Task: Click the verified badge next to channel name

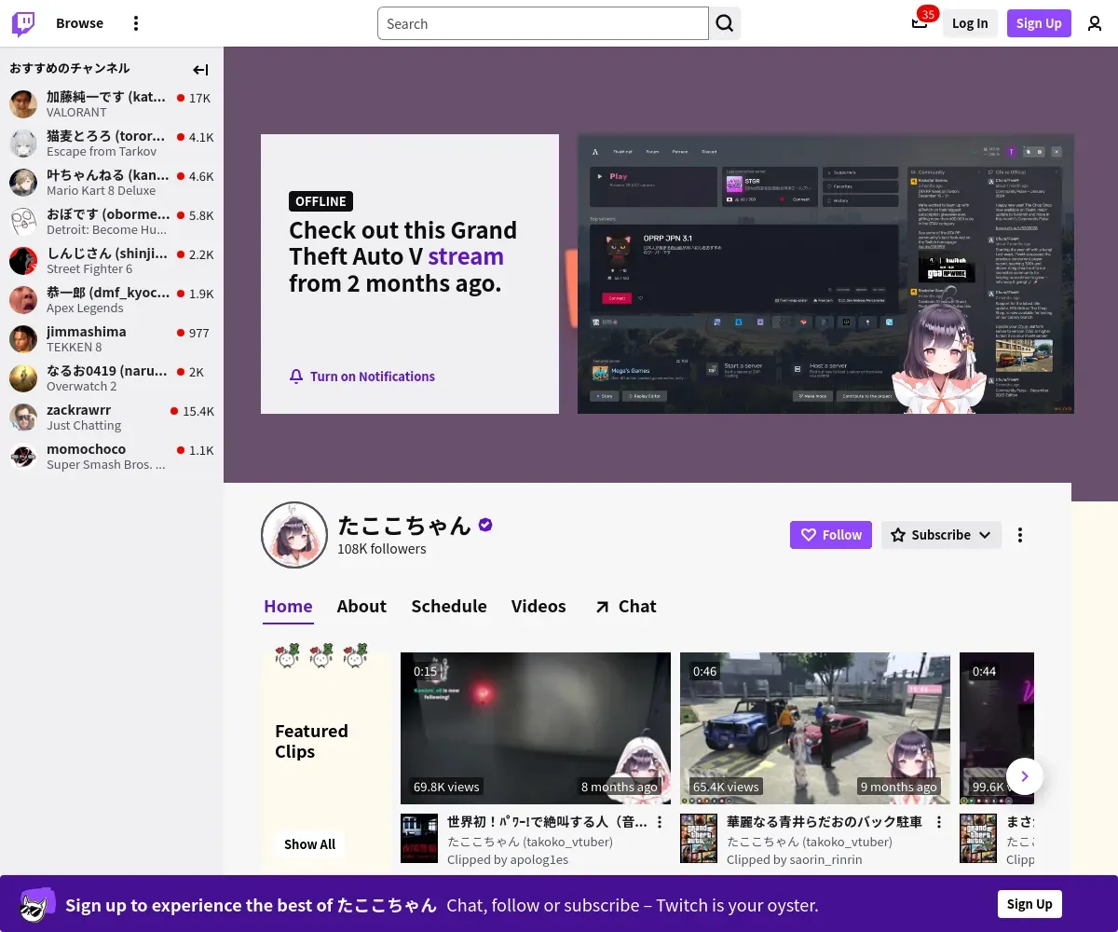Action: (x=485, y=525)
